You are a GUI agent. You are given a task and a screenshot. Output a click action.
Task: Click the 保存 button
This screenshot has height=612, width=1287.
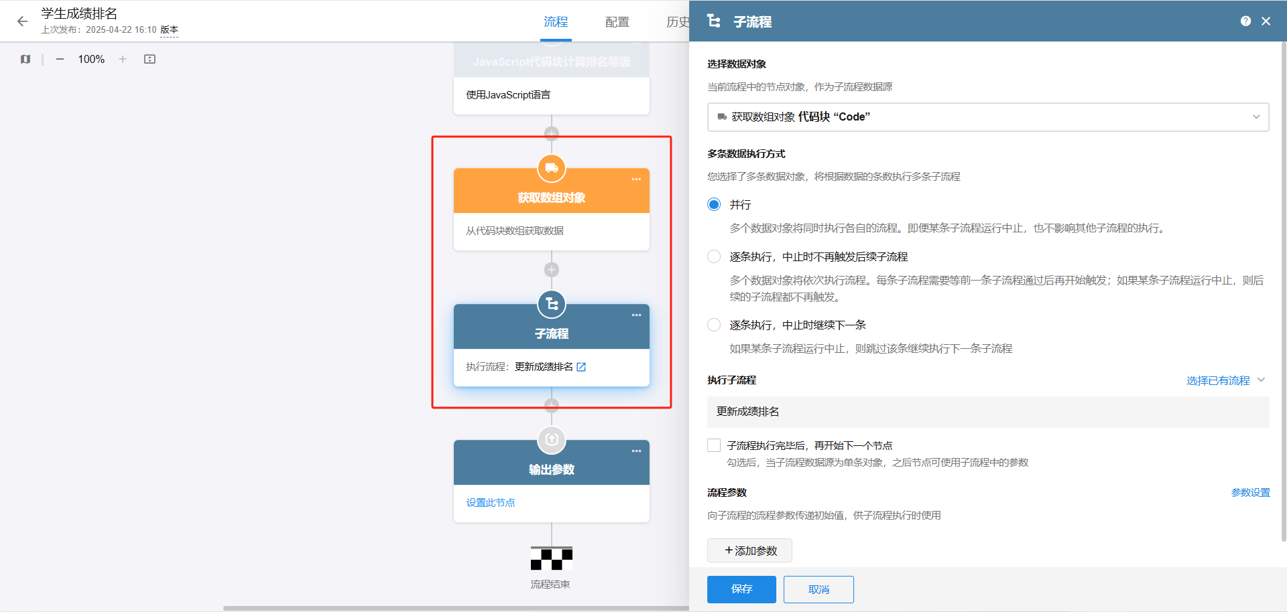(741, 589)
